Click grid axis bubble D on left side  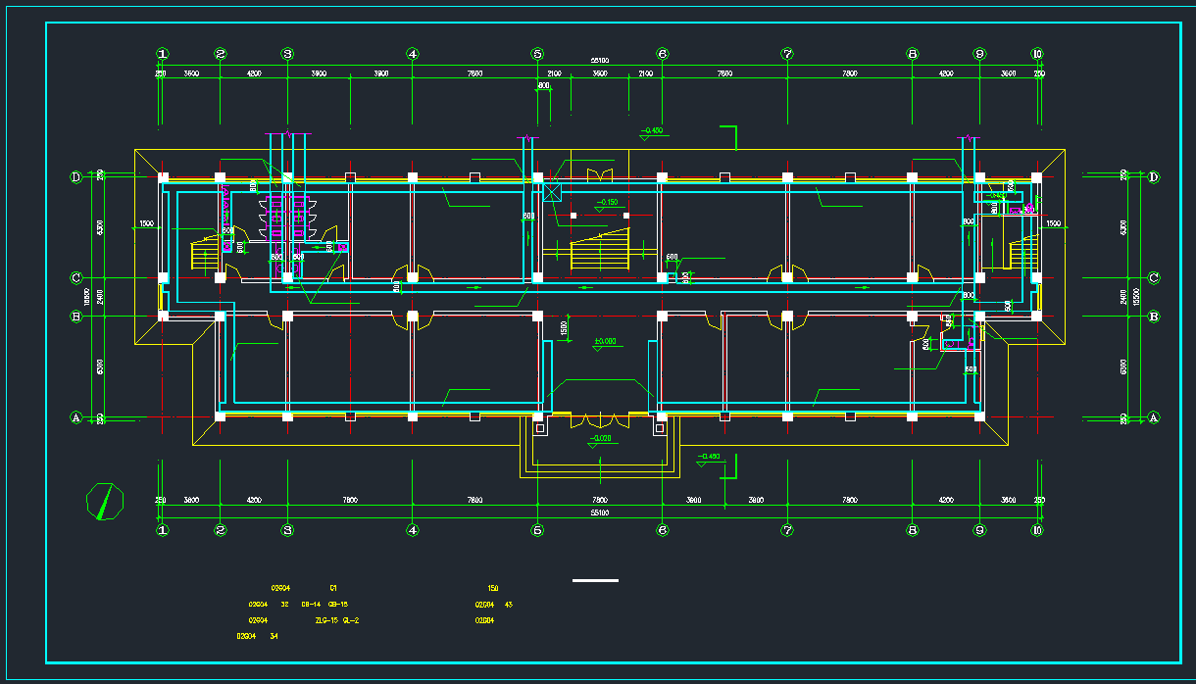tap(75, 177)
